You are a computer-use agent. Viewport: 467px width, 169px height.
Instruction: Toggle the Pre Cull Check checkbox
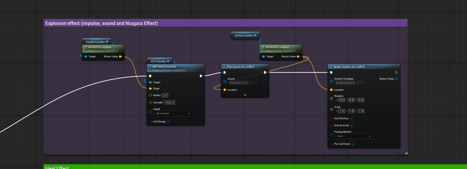pos(353,144)
